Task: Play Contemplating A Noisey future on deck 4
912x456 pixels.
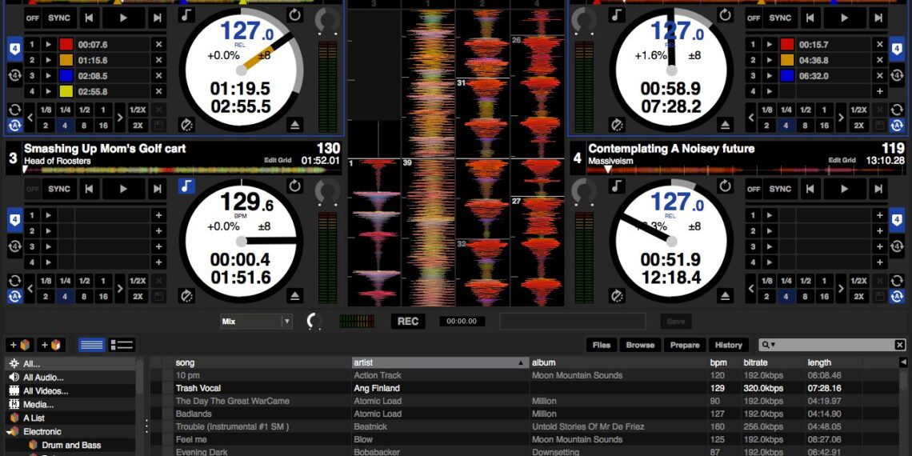Action: pos(844,190)
